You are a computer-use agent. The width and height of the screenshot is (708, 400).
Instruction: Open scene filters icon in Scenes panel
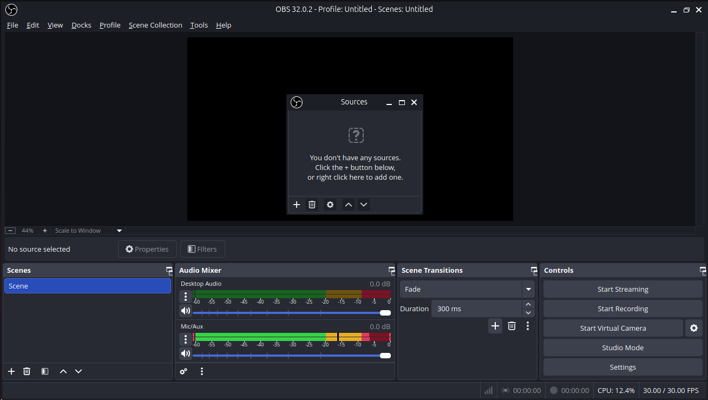(45, 371)
